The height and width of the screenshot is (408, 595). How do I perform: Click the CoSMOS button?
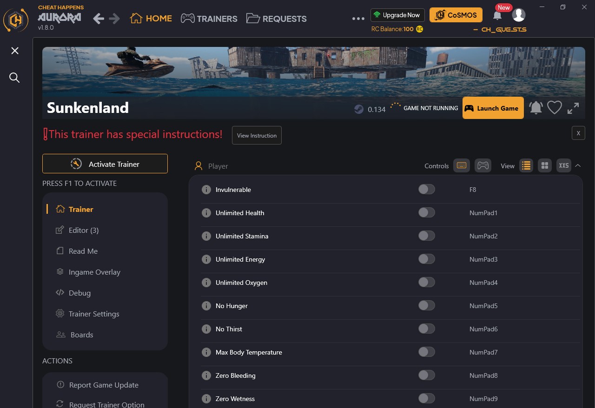coord(456,15)
